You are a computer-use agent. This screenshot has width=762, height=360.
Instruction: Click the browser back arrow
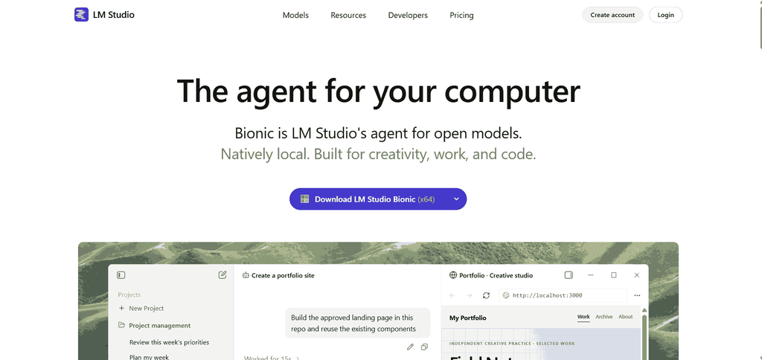pos(452,295)
